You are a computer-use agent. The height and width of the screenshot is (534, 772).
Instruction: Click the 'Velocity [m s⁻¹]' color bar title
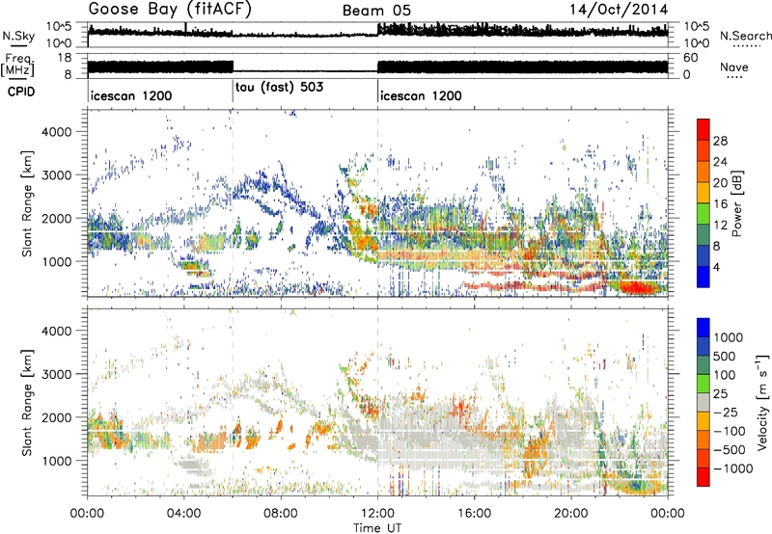pyautogui.click(x=762, y=402)
